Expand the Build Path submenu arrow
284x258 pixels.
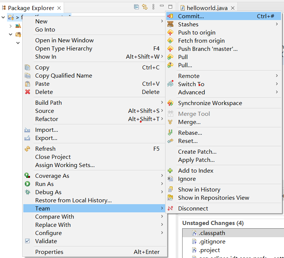[x=162, y=102]
